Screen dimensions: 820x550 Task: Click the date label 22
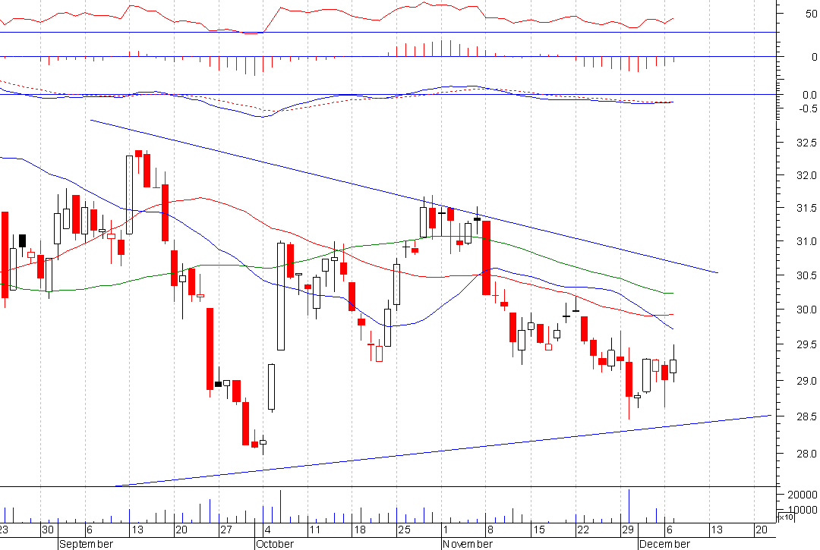coord(583,530)
